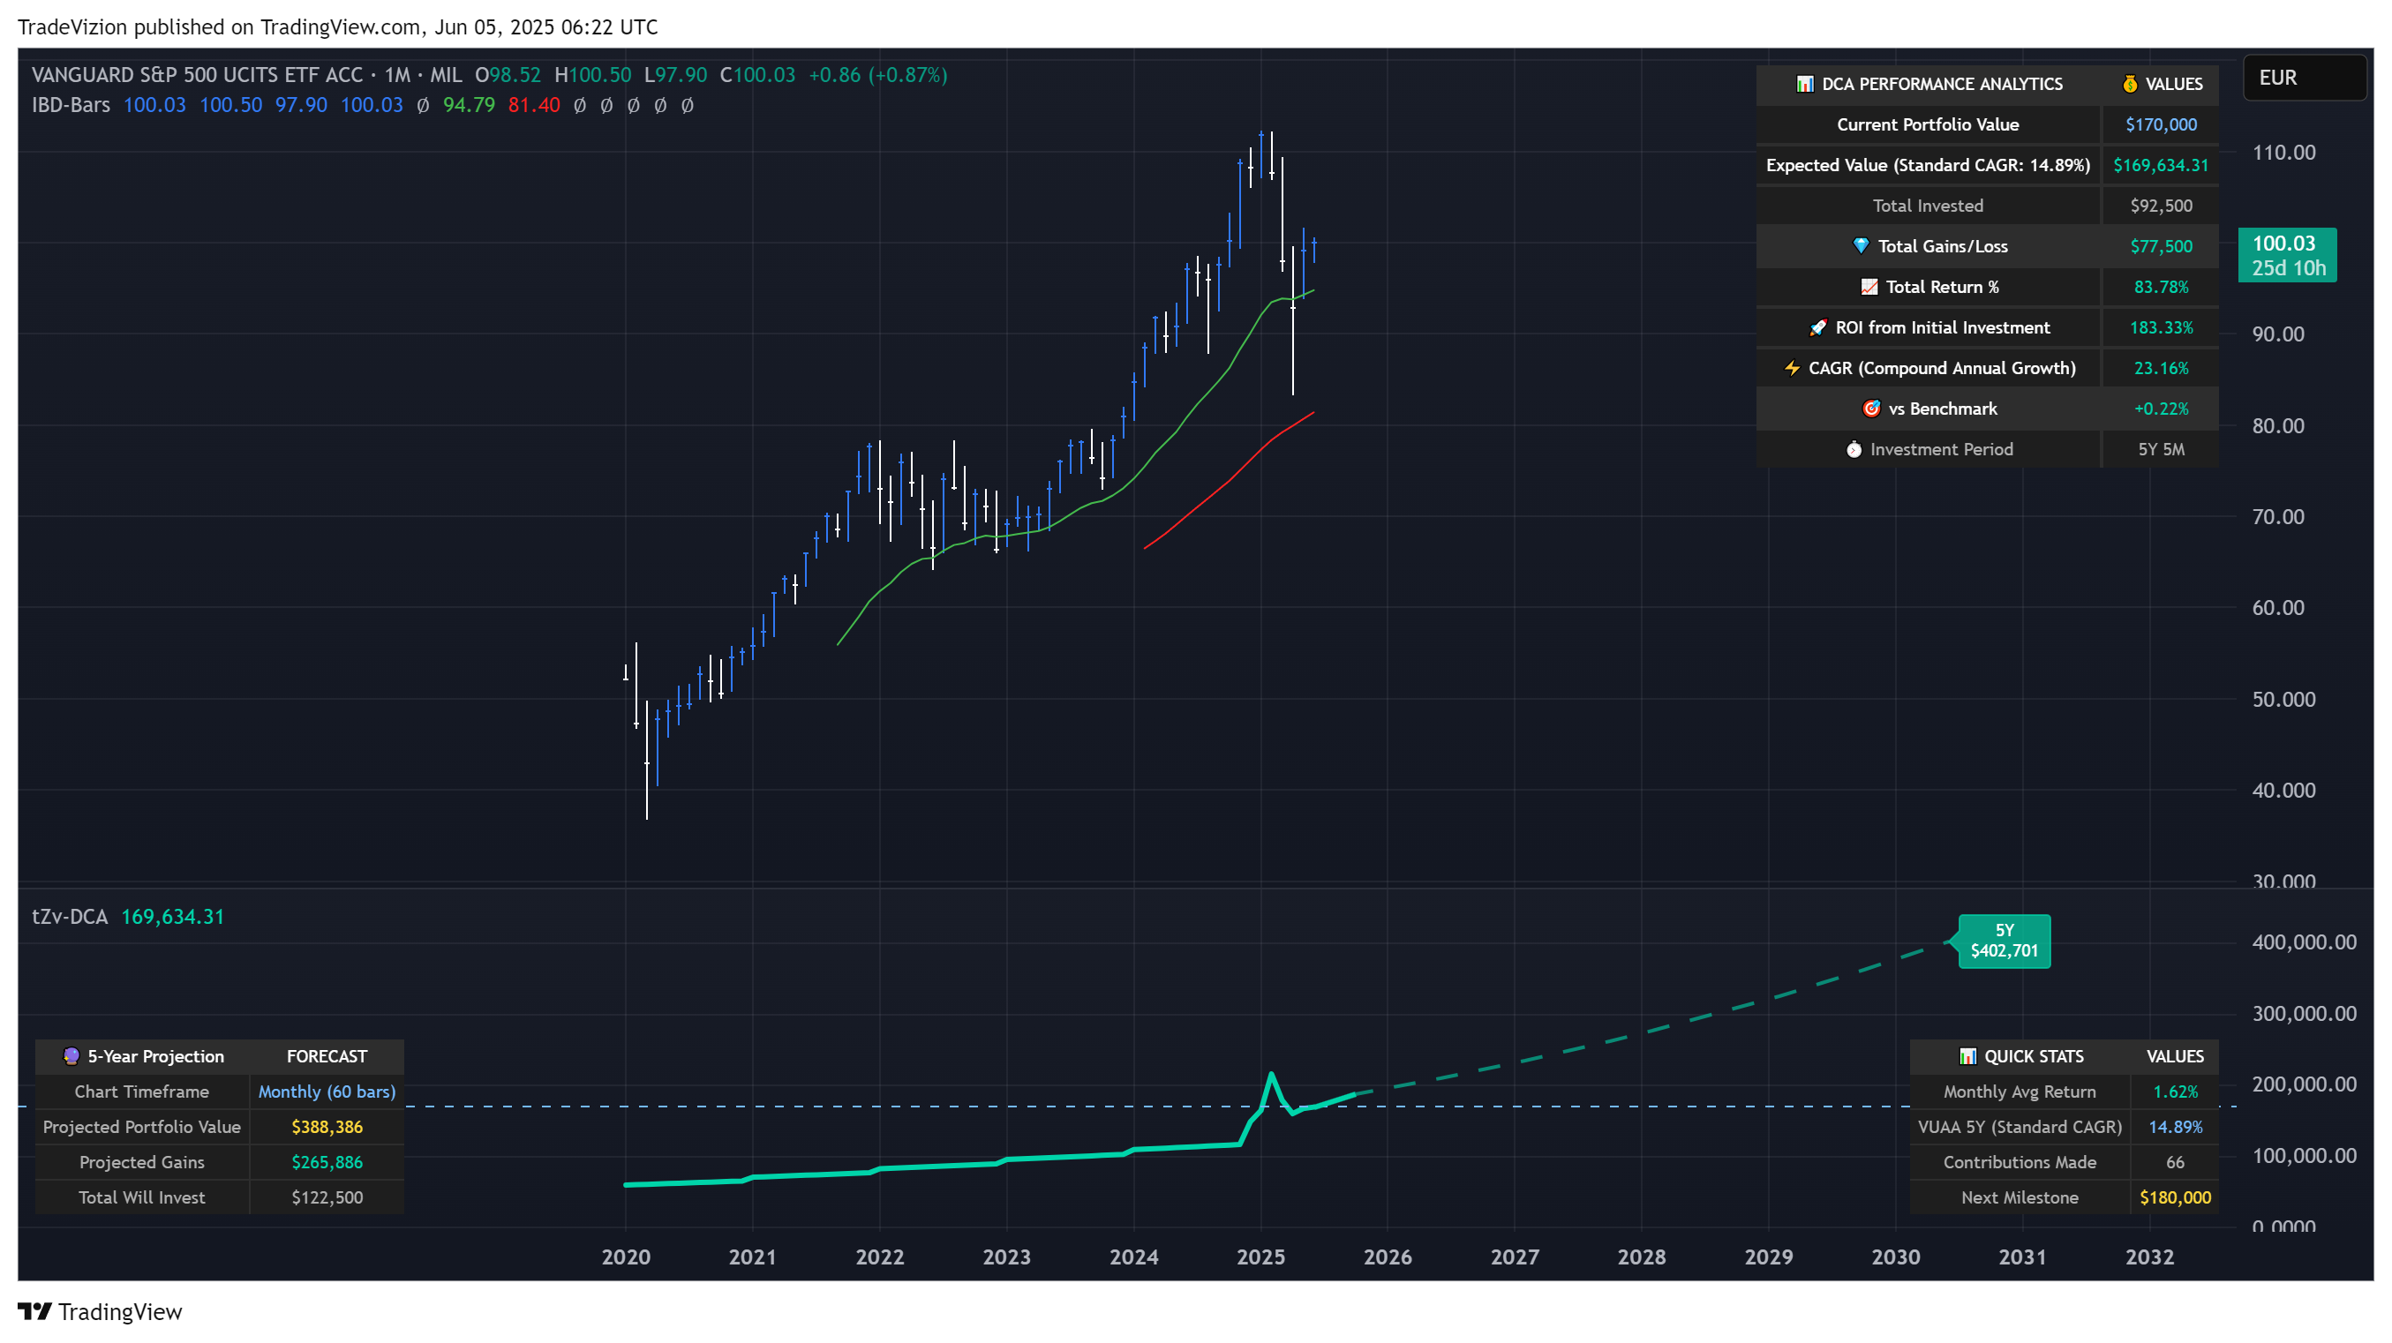The height and width of the screenshot is (1343, 2392).
Task: Click the target icon beside vs Benchmark
Action: 1871,409
